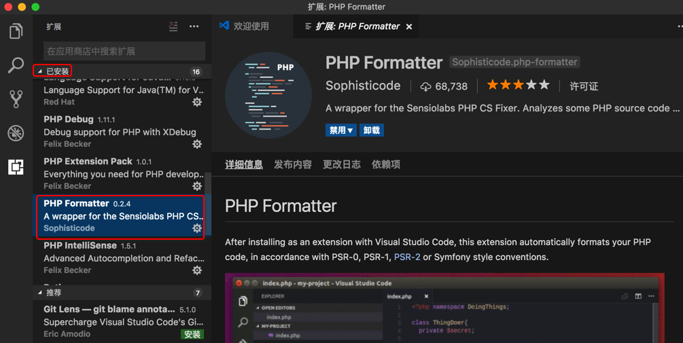This screenshot has height=343, width=683.
Task: Switch to the 详细信息 details tab
Action: [244, 164]
